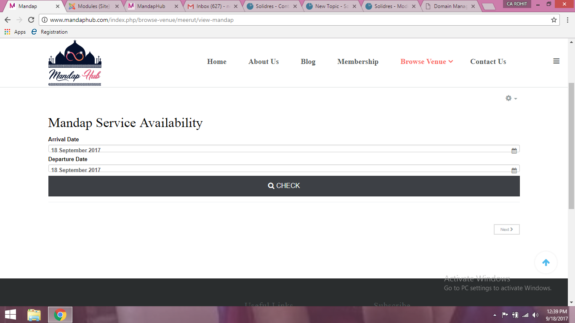Screen dimensions: 575x323
Task: Expand the Browse Venue menu
Action: click(x=426, y=61)
